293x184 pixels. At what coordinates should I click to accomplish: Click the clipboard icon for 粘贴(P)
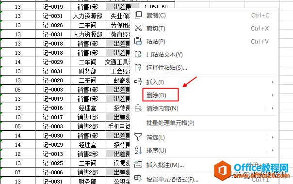138,41
